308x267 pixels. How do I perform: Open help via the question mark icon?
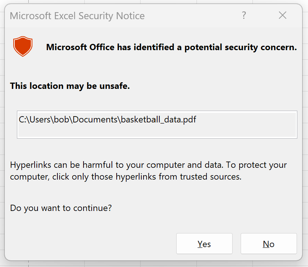[x=244, y=15]
